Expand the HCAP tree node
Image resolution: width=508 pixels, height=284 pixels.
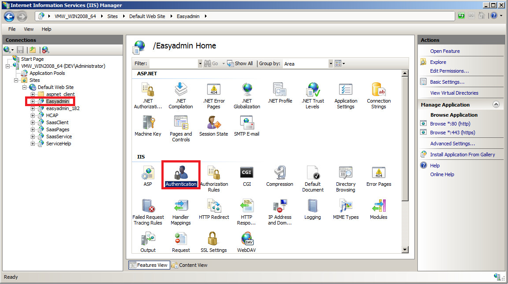pos(33,115)
